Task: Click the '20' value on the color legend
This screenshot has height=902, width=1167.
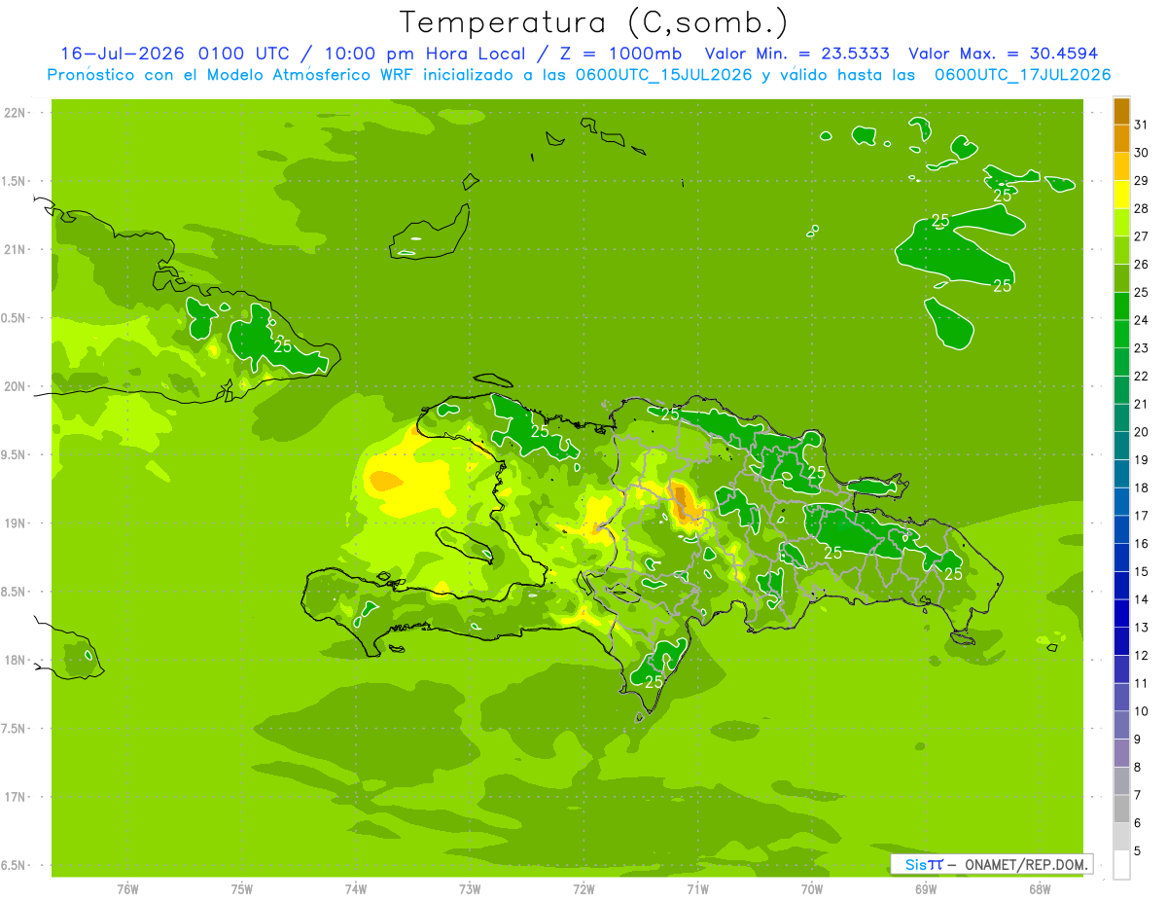Action: pyautogui.click(x=1142, y=432)
